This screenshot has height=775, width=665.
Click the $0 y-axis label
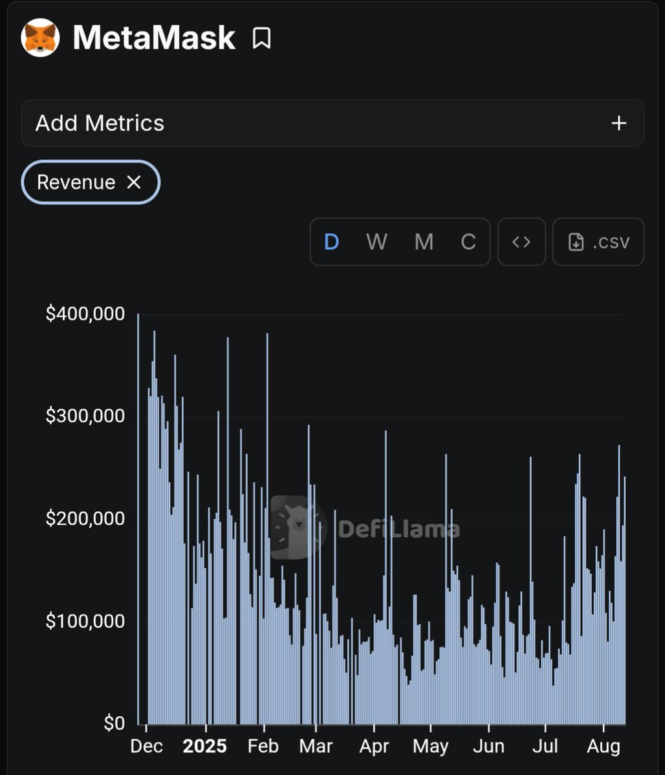click(x=114, y=723)
